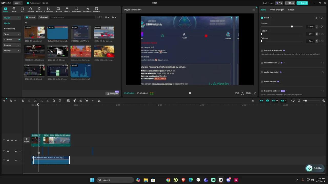This screenshot has height=184, width=328.
Task: Open the Effects panel
Action: (39, 10)
